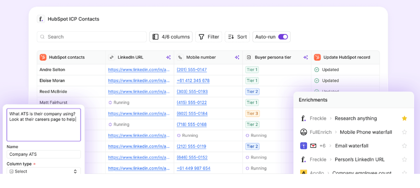Image resolution: width=420 pixels, height=188 pixels.
Task: Click the Name field containing Company ATS
Action: 44,154
